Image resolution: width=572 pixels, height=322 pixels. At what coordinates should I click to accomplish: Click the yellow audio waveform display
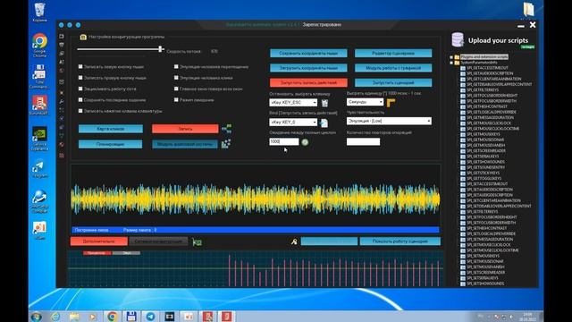[256, 199]
